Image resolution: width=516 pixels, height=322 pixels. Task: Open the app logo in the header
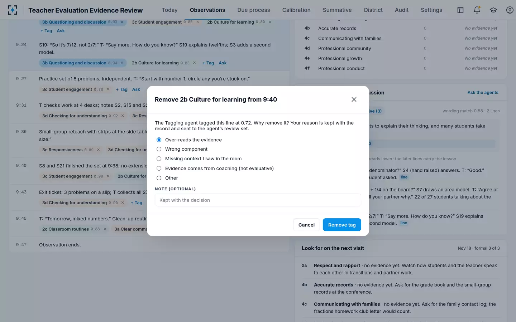13,10
